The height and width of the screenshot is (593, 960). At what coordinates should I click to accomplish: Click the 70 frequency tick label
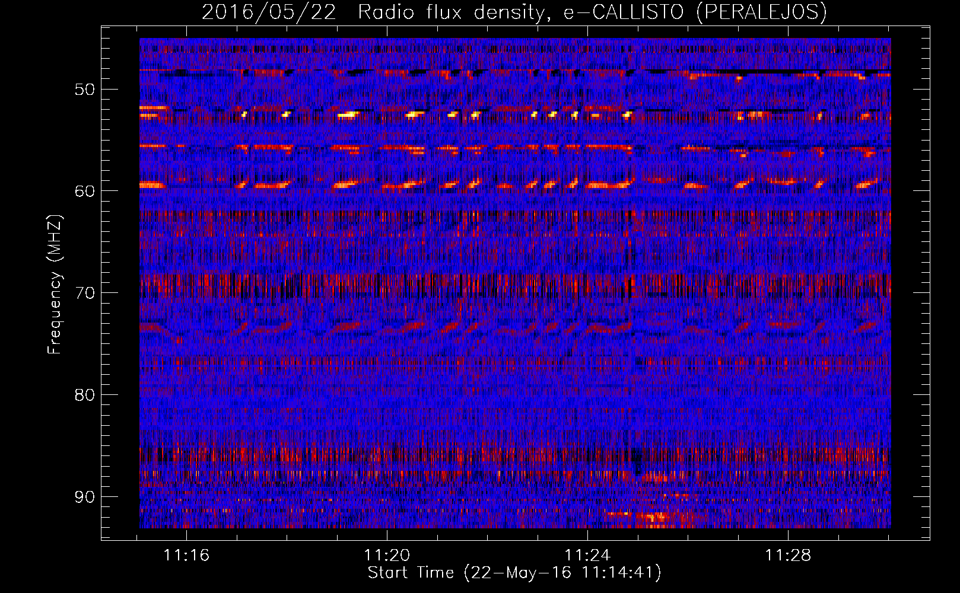[x=85, y=293]
